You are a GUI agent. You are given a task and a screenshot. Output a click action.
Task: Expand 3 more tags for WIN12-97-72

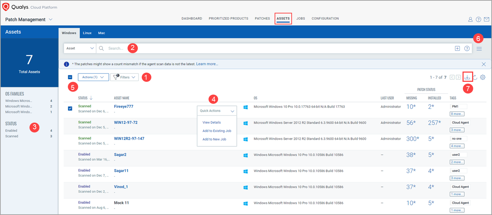point(457,130)
